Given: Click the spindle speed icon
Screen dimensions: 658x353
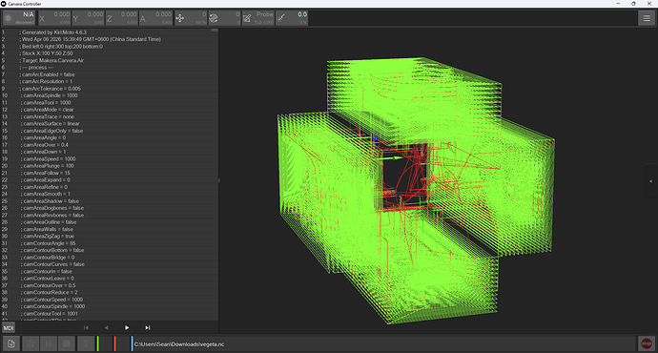Looking at the screenshot, I should coord(214,18).
